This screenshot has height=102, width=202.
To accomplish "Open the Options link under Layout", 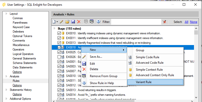I will (x=17, y=72).
